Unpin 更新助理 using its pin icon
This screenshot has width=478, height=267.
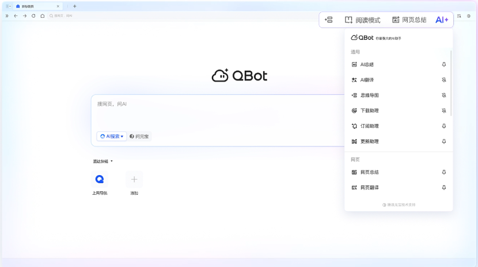[x=444, y=141]
